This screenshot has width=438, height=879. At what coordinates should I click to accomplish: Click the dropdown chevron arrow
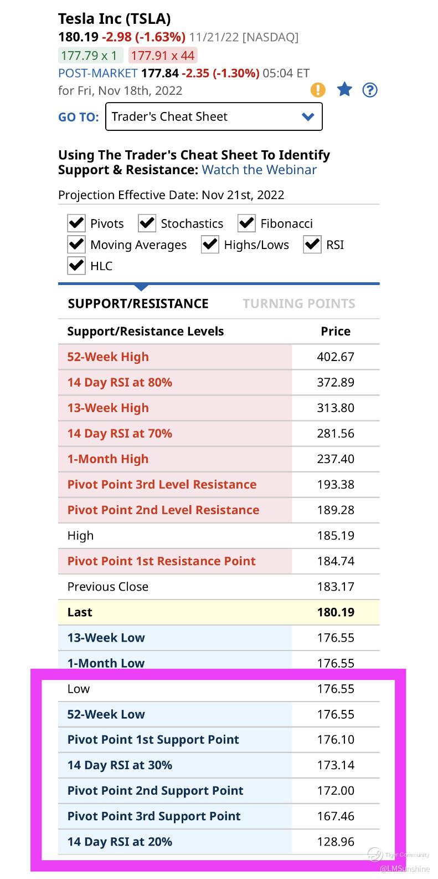[308, 116]
